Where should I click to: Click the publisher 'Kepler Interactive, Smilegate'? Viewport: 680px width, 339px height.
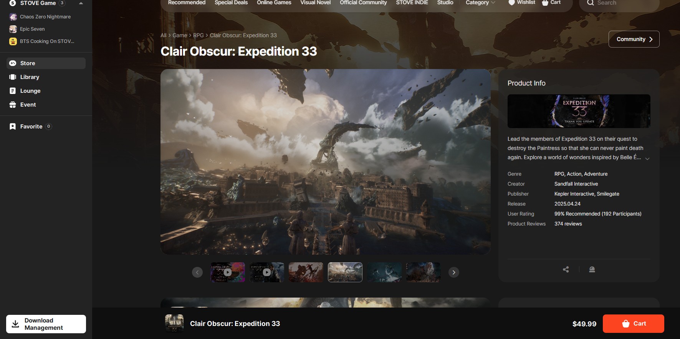587,194
